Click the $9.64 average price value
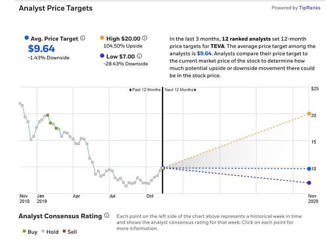 [x=40, y=49]
